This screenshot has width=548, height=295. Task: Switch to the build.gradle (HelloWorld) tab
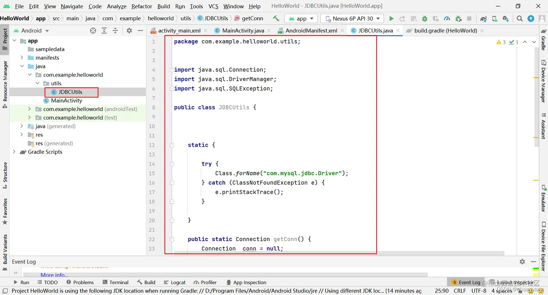point(445,31)
